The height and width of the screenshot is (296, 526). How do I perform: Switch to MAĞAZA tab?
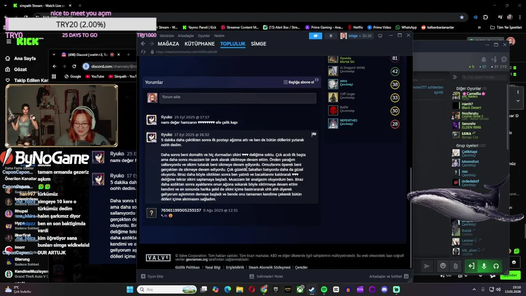click(x=168, y=44)
